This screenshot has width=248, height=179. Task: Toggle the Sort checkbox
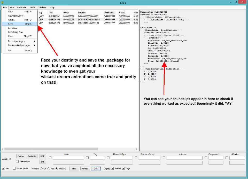point(3,168)
